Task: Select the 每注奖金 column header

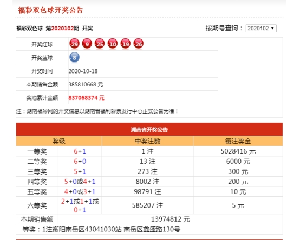Action: tap(238, 141)
